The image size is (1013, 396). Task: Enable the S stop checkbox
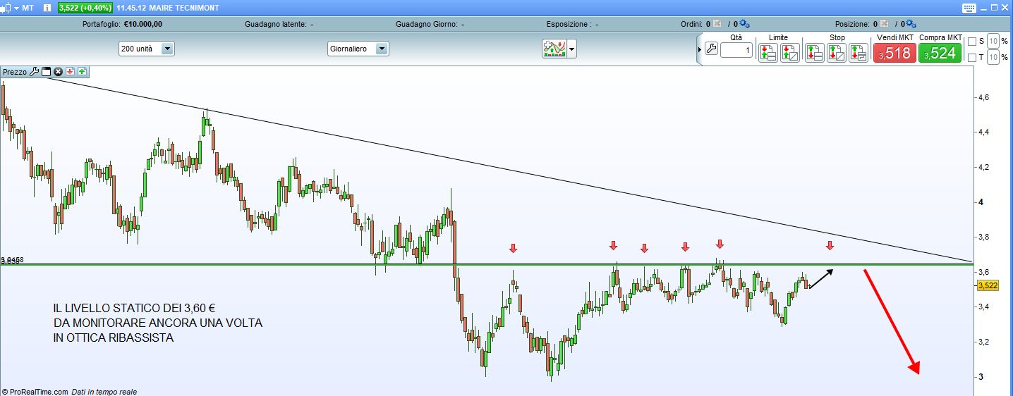(x=972, y=42)
